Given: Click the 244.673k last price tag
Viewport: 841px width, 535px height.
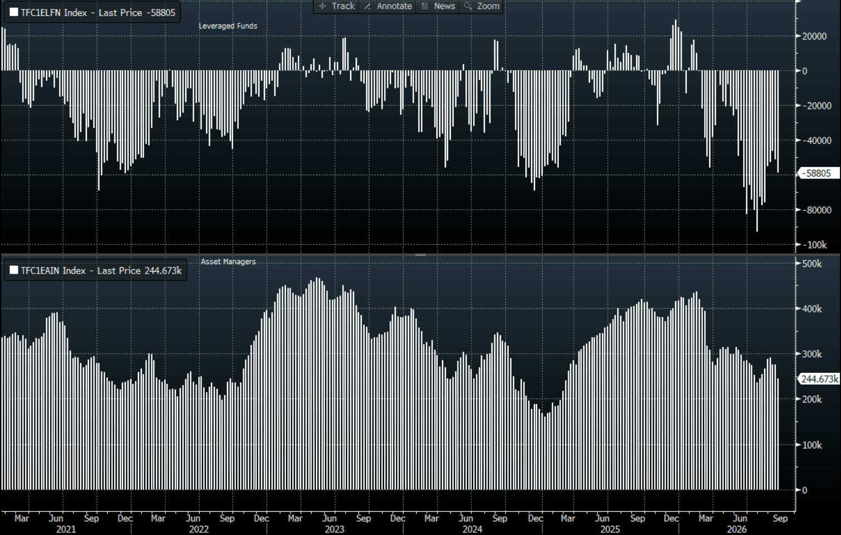Looking at the screenshot, I should (x=819, y=379).
